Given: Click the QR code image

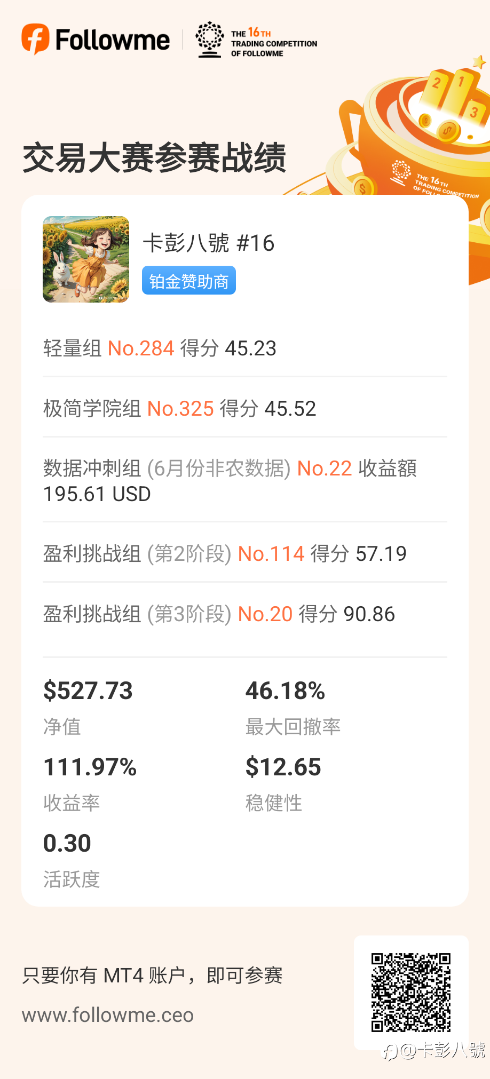Looking at the screenshot, I should tap(411, 992).
